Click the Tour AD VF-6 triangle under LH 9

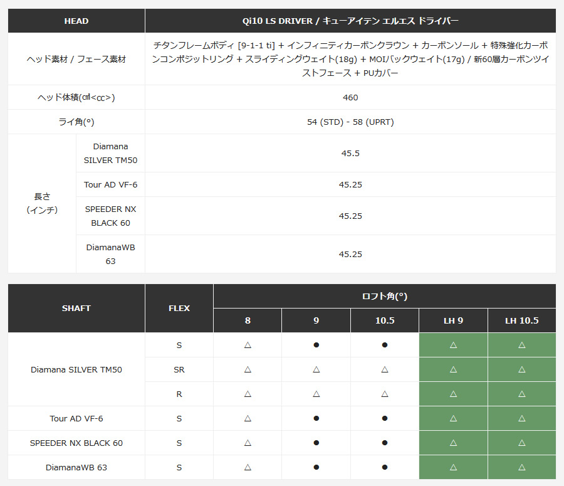pos(453,419)
